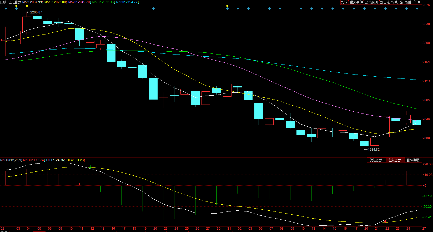Click the date label 30 on time axis
The height and width of the screenshot is (232, 433).
219,229
